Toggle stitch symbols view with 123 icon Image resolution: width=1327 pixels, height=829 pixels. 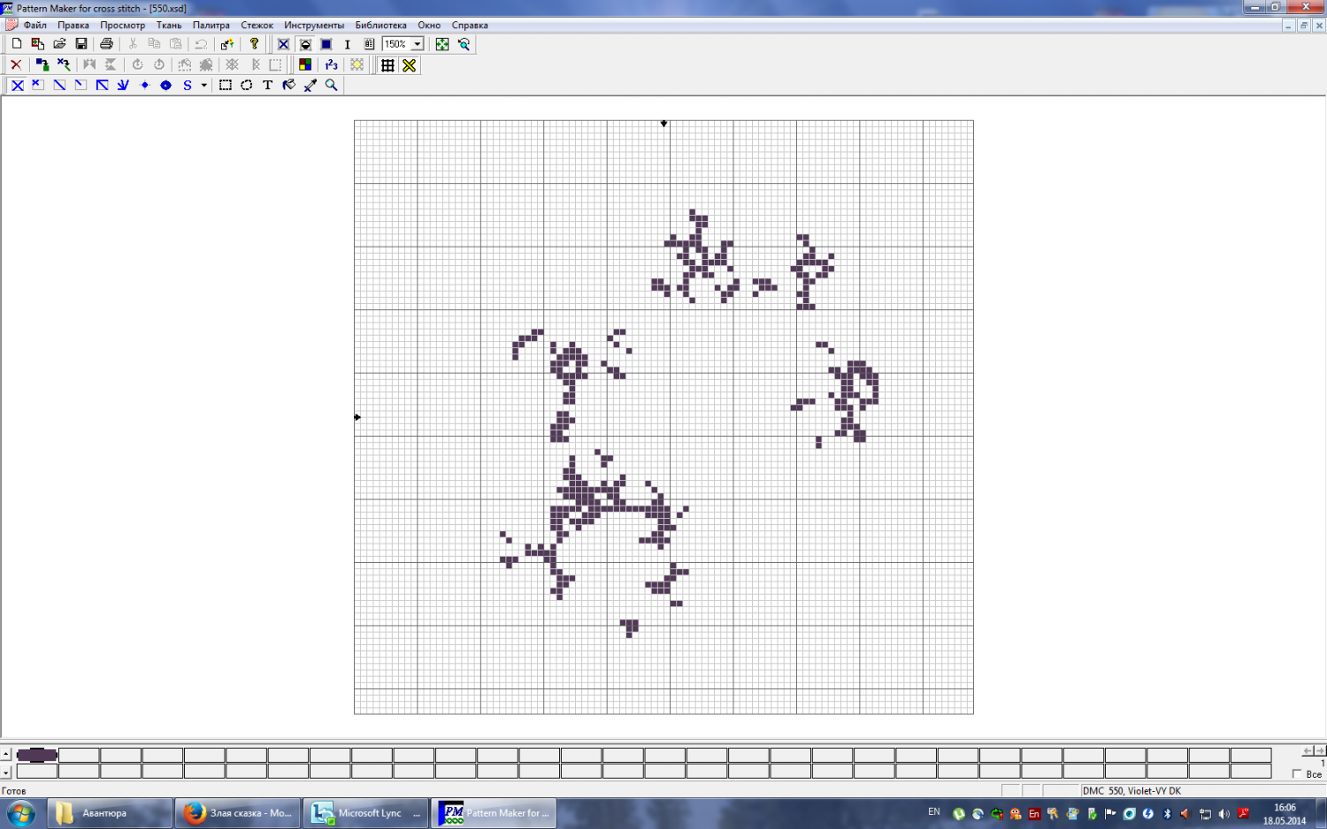pyautogui.click(x=332, y=65)
